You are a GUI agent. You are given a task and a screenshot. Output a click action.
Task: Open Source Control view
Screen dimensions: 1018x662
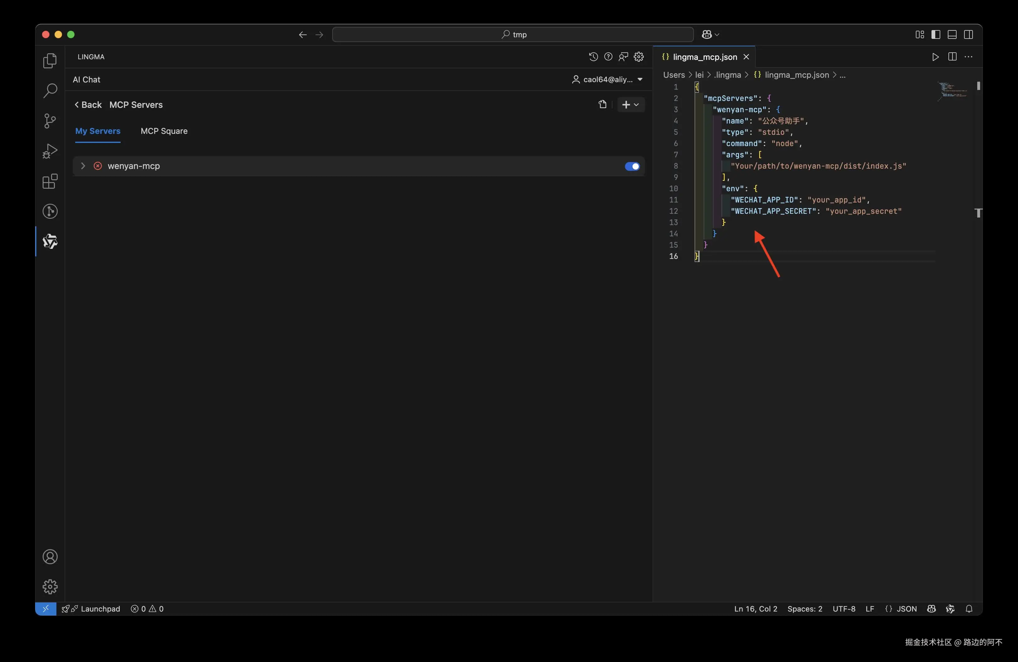[x=50, y=121]
